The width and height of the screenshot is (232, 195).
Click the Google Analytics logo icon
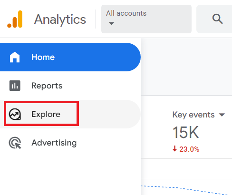click(15, 19)
